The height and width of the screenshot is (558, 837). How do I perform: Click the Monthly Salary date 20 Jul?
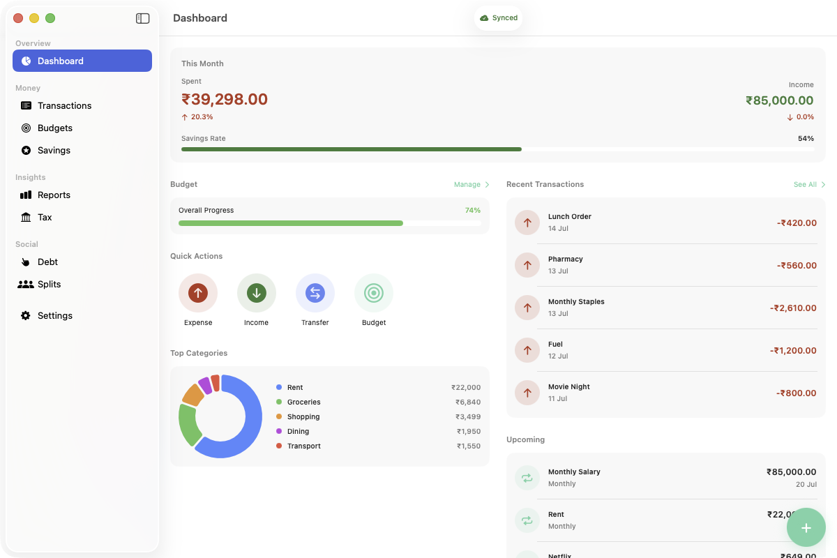[806, 484]
